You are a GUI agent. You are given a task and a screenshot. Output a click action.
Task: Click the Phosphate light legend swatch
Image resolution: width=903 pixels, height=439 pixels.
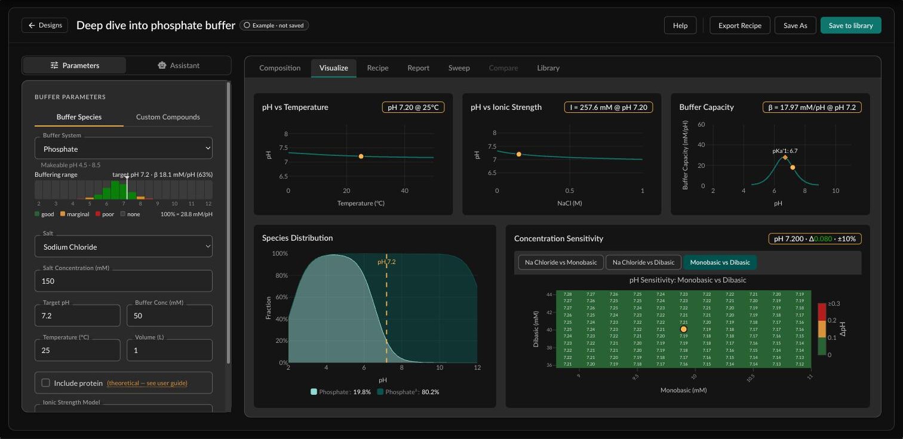click(314, 392)
